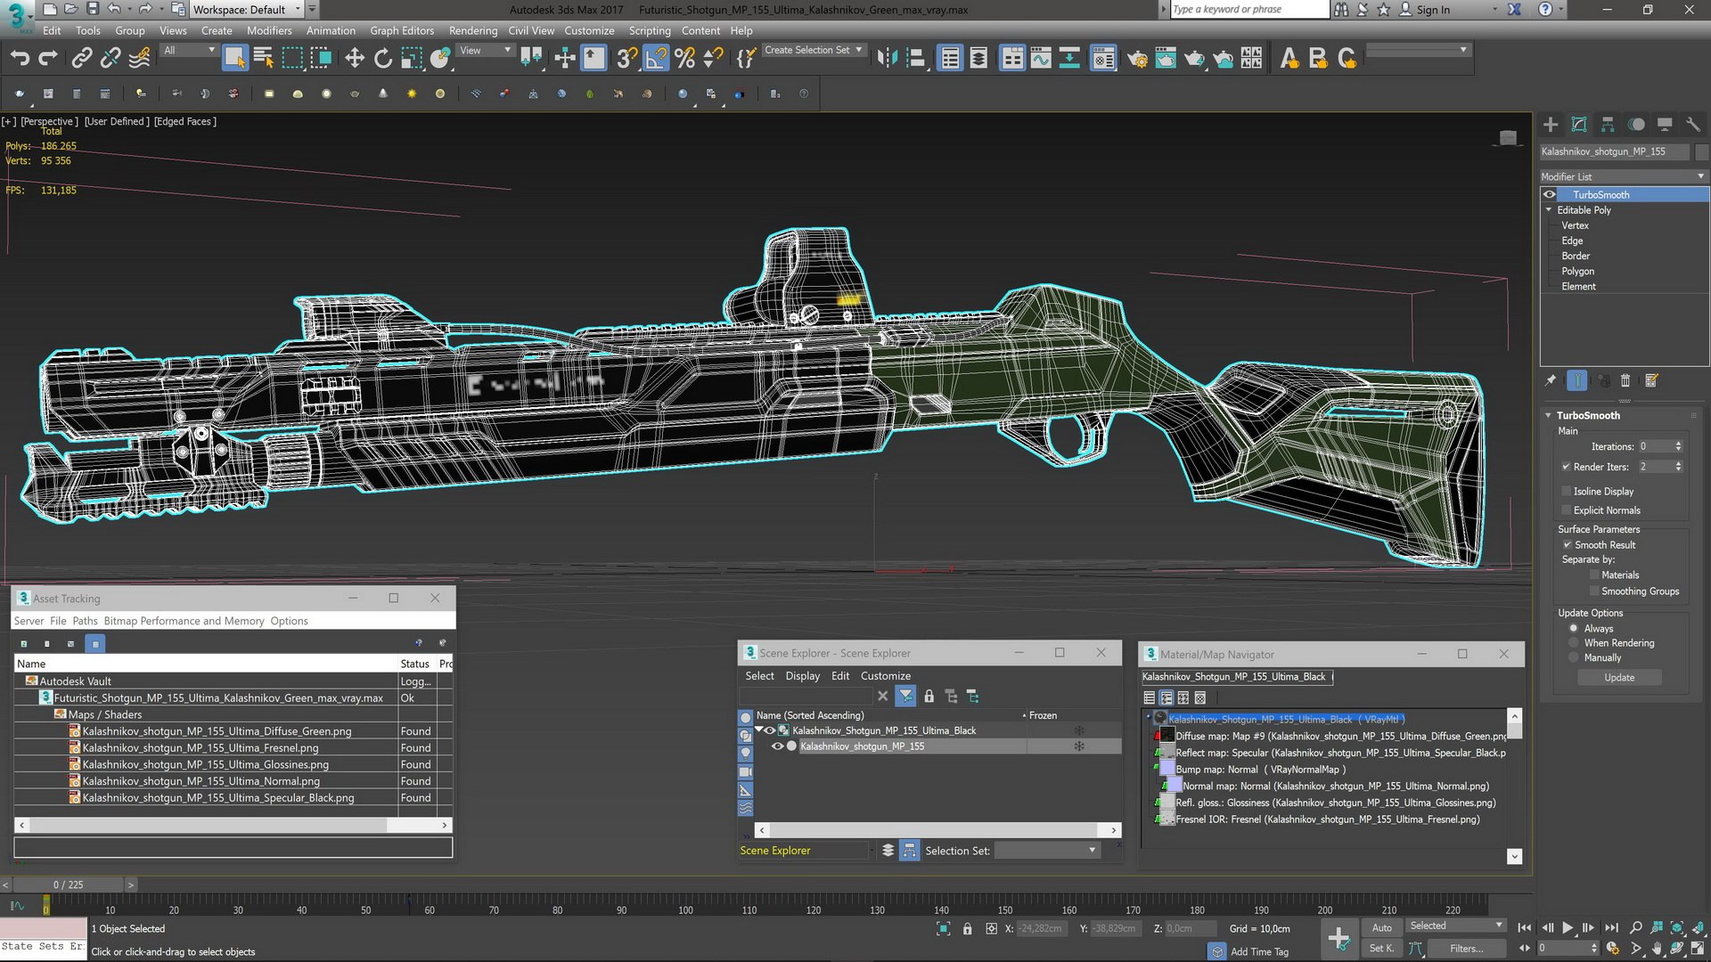
Task: Click the Undo arrow icon
Action: pos(20,59)
